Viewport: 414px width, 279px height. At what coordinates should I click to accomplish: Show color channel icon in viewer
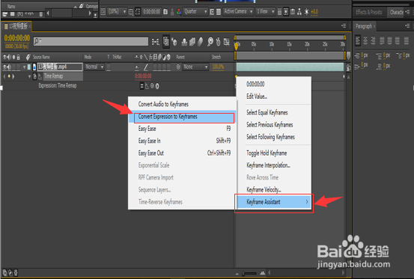[x=179, y=12]
